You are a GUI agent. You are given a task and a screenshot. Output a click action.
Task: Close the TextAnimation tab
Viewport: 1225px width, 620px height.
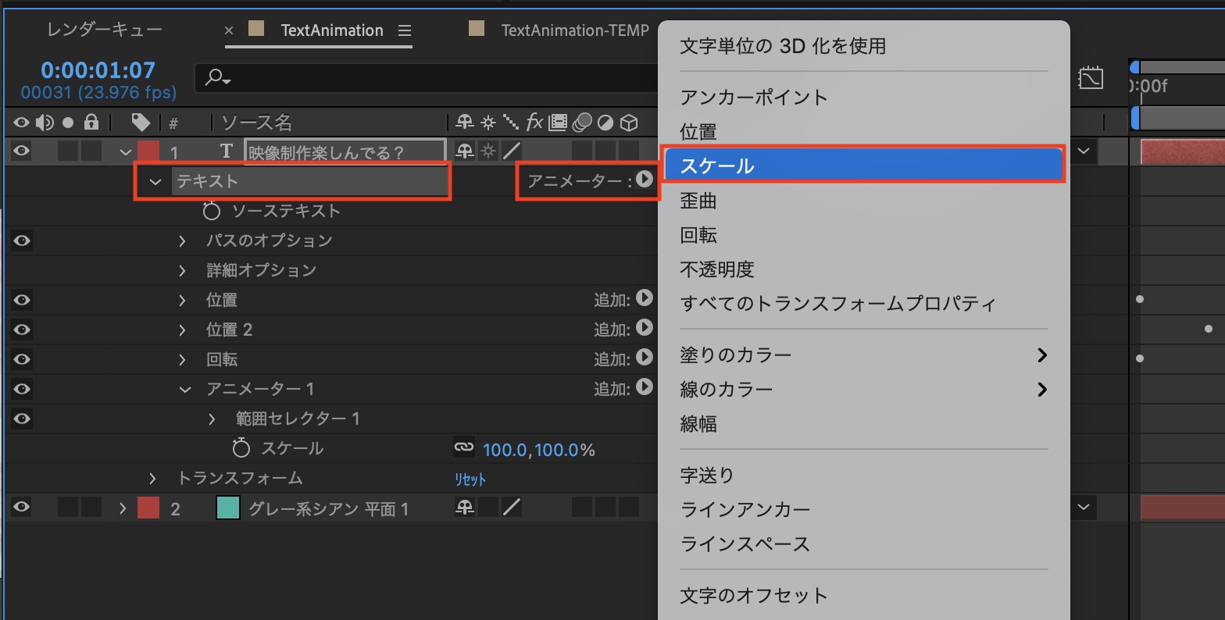click(x=229, y=30)
